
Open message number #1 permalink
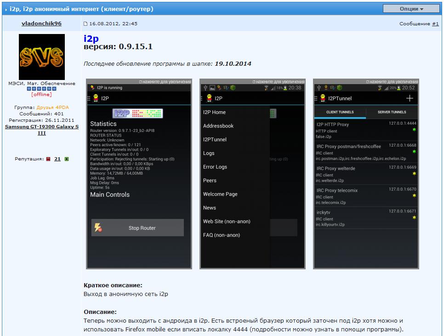pos(436,24)
